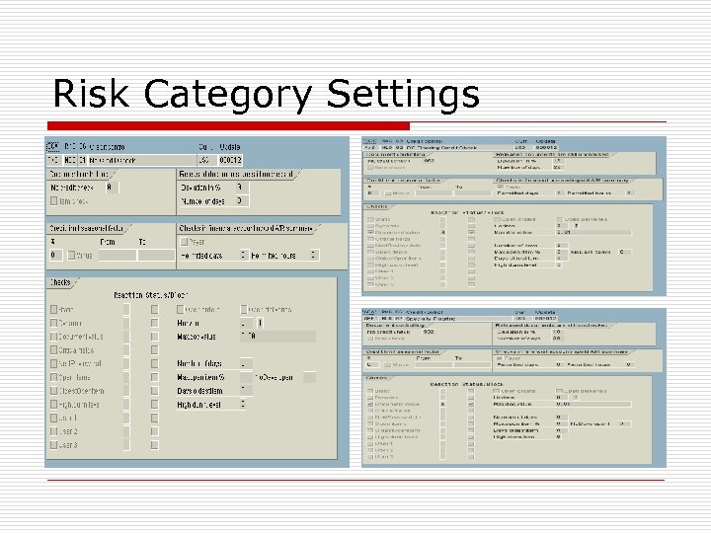Click Permitted hours field in left panel
Screen dimensions: 711x533
pos(314,256)
